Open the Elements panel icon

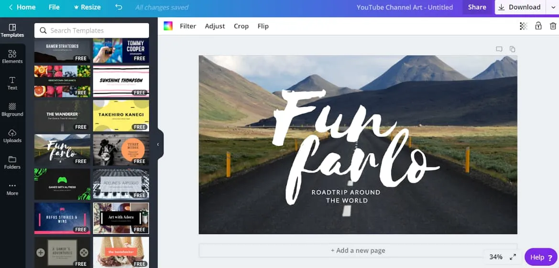pyautogui.click(x=12, y=57)
